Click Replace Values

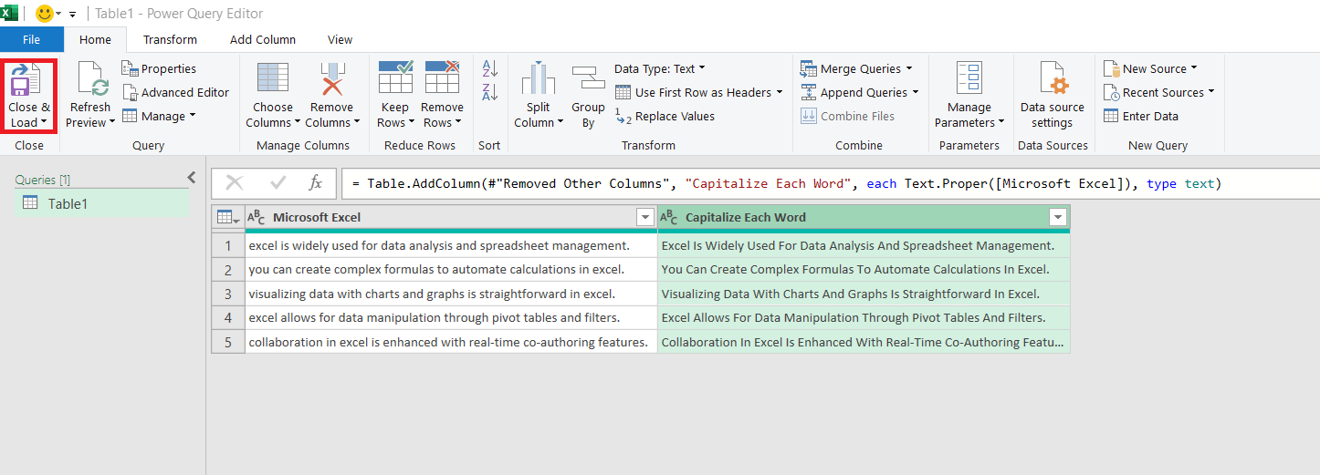pos(665,116)
